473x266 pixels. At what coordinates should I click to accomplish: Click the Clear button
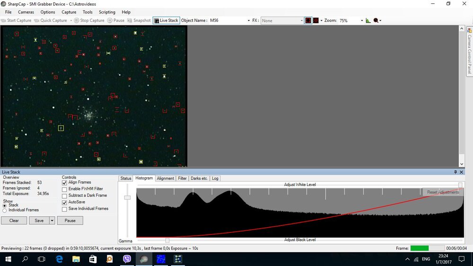(x=14, y=221)
